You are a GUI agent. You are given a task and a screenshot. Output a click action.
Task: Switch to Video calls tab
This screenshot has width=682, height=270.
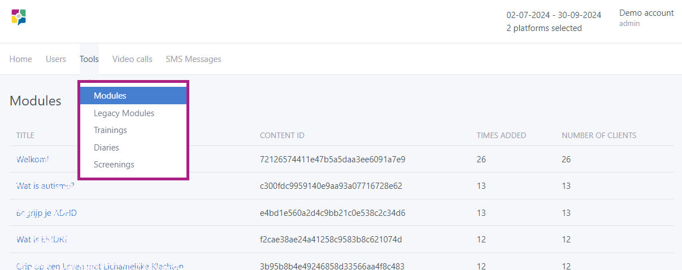pyautogui.click(x=132, y=59)
